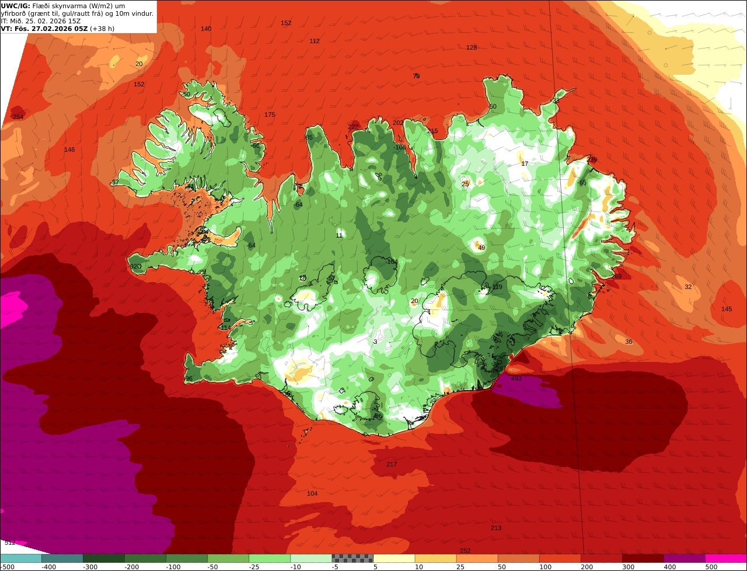Click the '252' value near the bottom edge
Screen dimensions: 747x571
click(x=465, y=551)
